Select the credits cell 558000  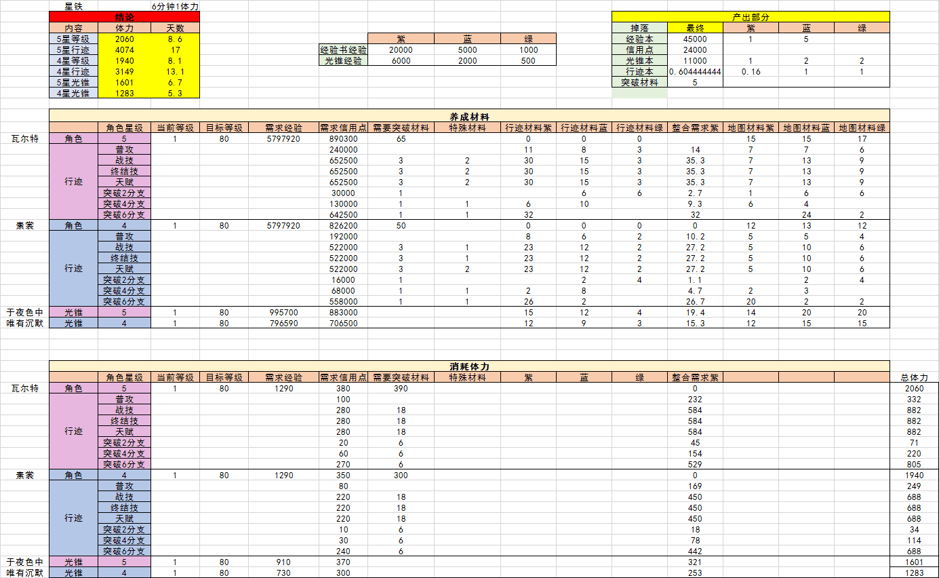tap(343, 301)
